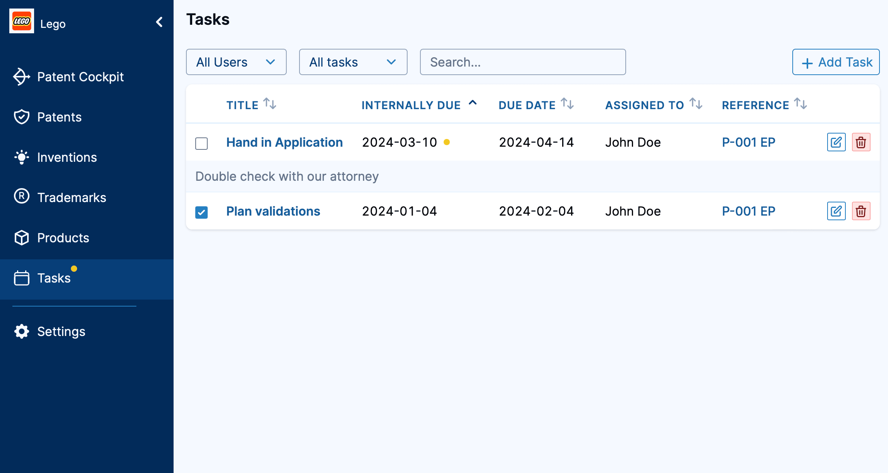
Task: Select the Tasks calendar icon
Action: (21, 278)
